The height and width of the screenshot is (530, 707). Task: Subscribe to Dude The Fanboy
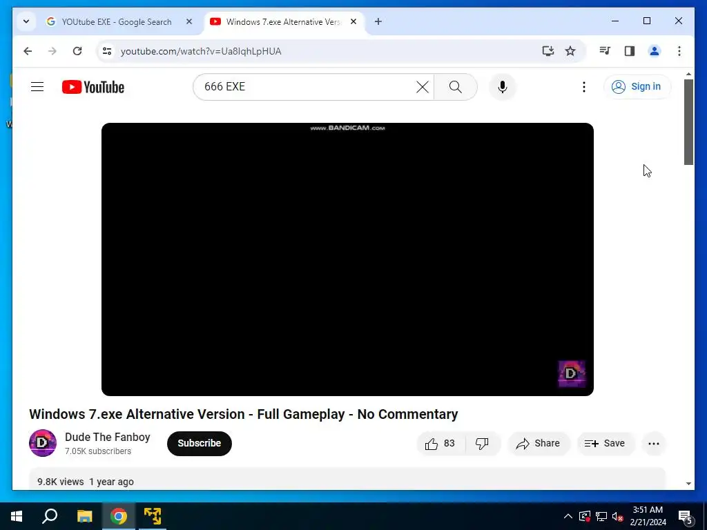tap(200, 444)
